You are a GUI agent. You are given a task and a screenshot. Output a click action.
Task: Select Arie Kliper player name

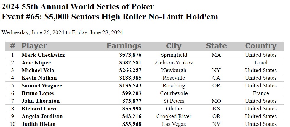[36, 63]
